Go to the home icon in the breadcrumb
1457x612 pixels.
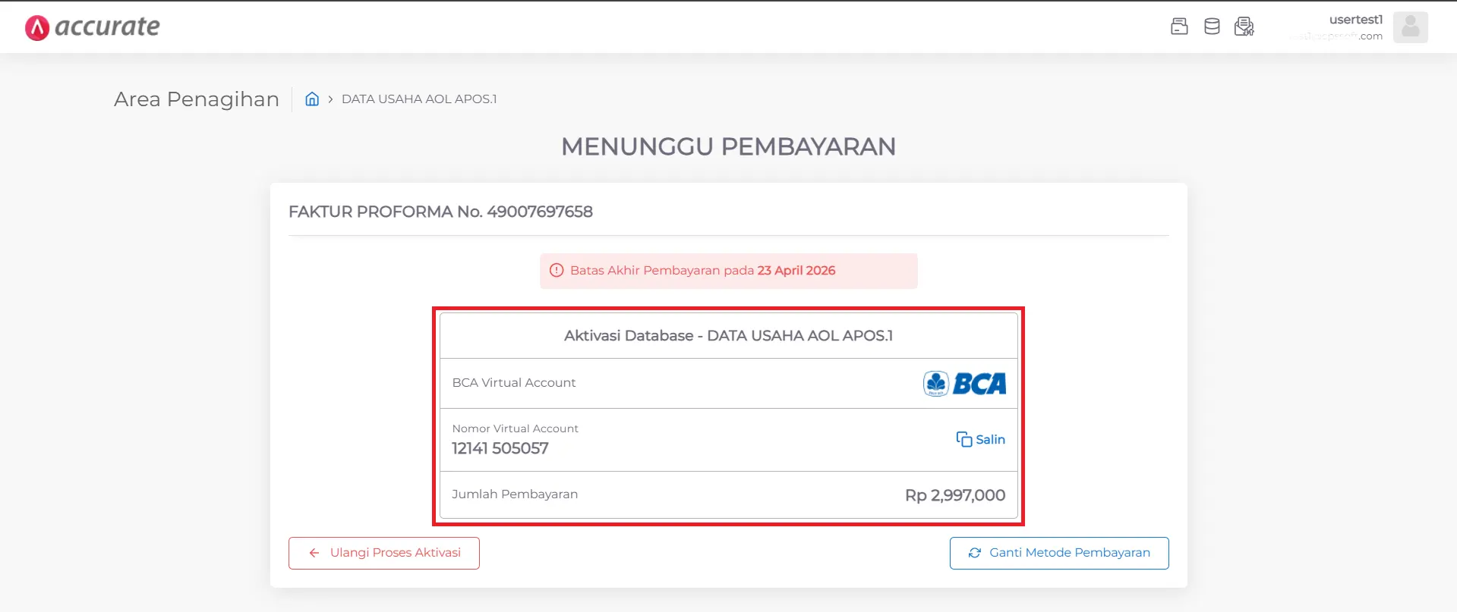312,99
